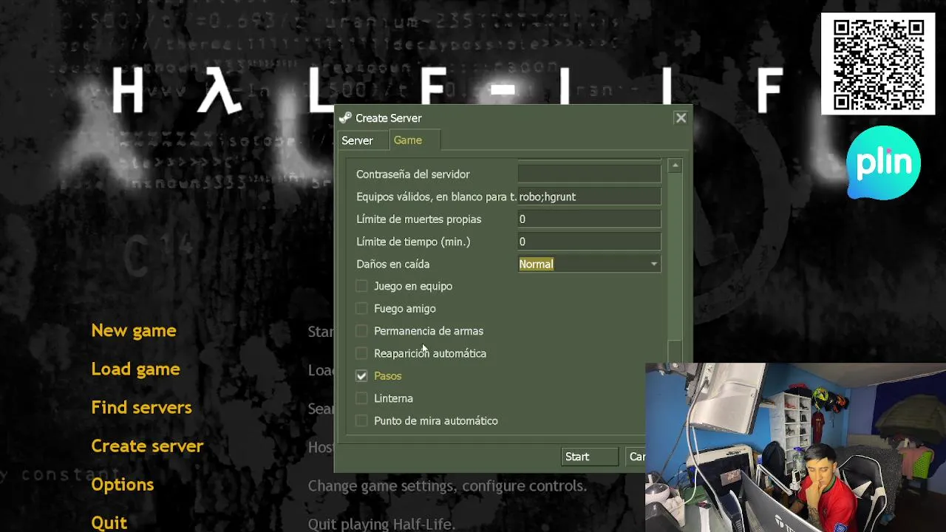Click the Contraseña del servidor label

412,174
